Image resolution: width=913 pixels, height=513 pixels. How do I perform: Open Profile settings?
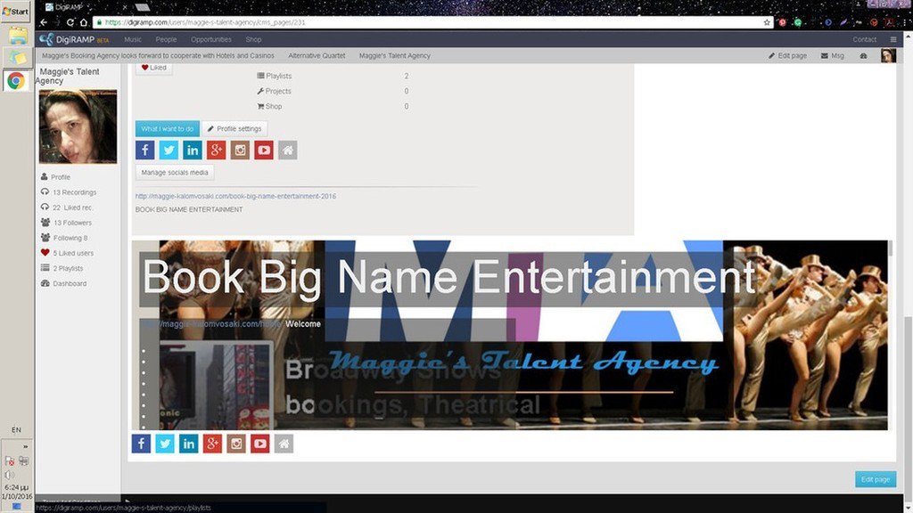(234, 128)
